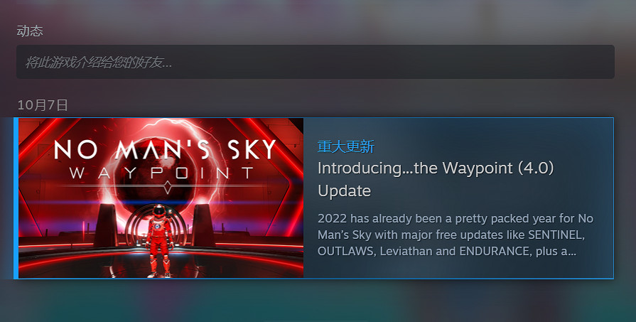Screen dimensions: 636x322
Task: Click "OUTLAWS" in the news description
Action: [x=347, y=251]
